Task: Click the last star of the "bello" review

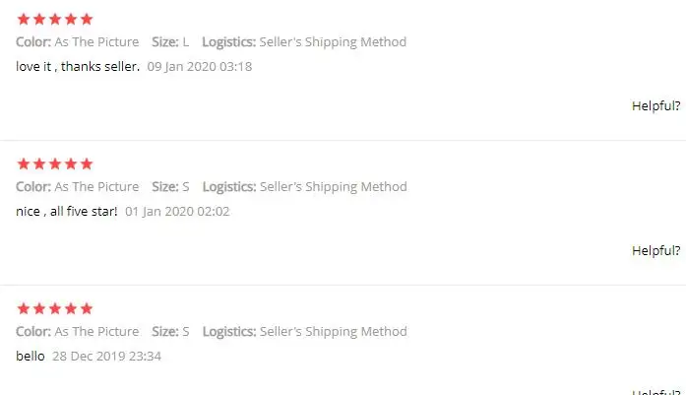Action: click(87, 308)
